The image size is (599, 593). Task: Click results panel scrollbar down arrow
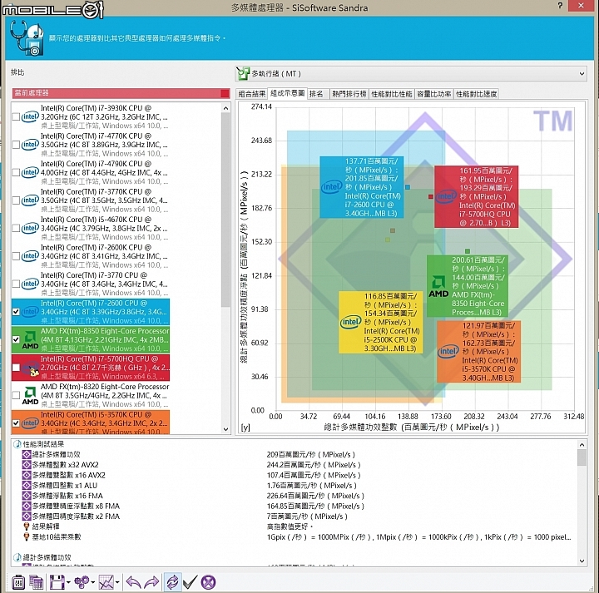click(582, 561)
